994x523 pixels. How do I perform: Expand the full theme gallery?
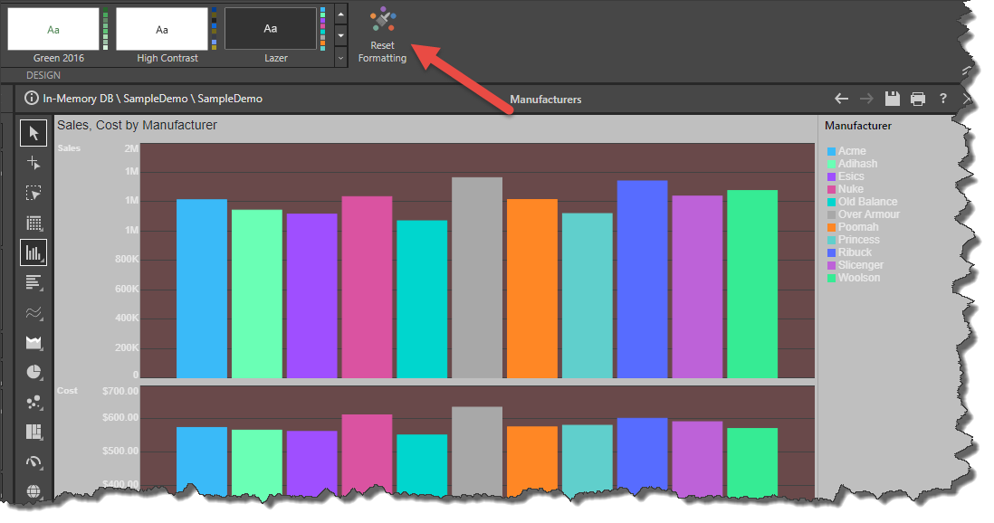340,57
